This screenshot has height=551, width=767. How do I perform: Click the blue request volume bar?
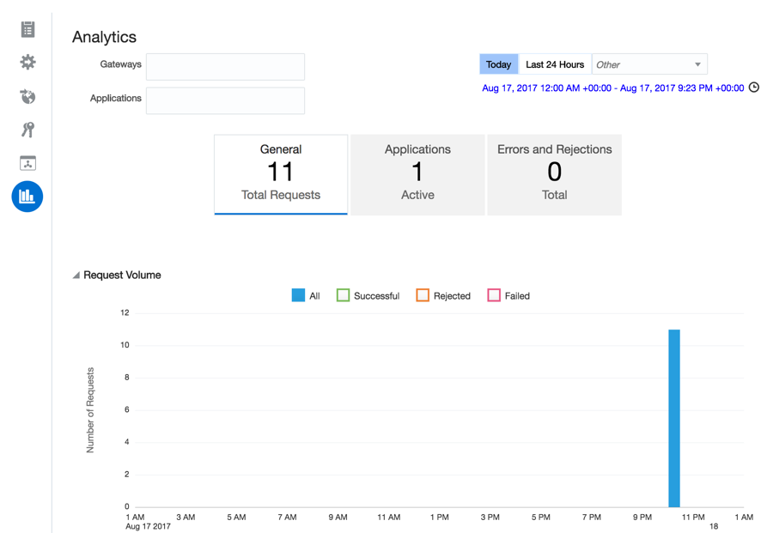coord(674,419)
